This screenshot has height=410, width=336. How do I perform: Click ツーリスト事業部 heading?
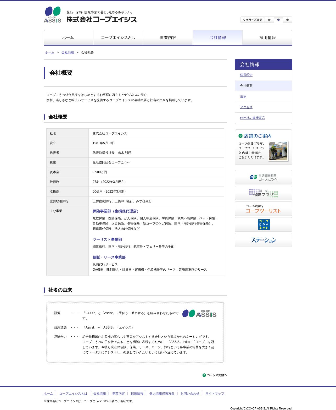(x=107, y=239)
